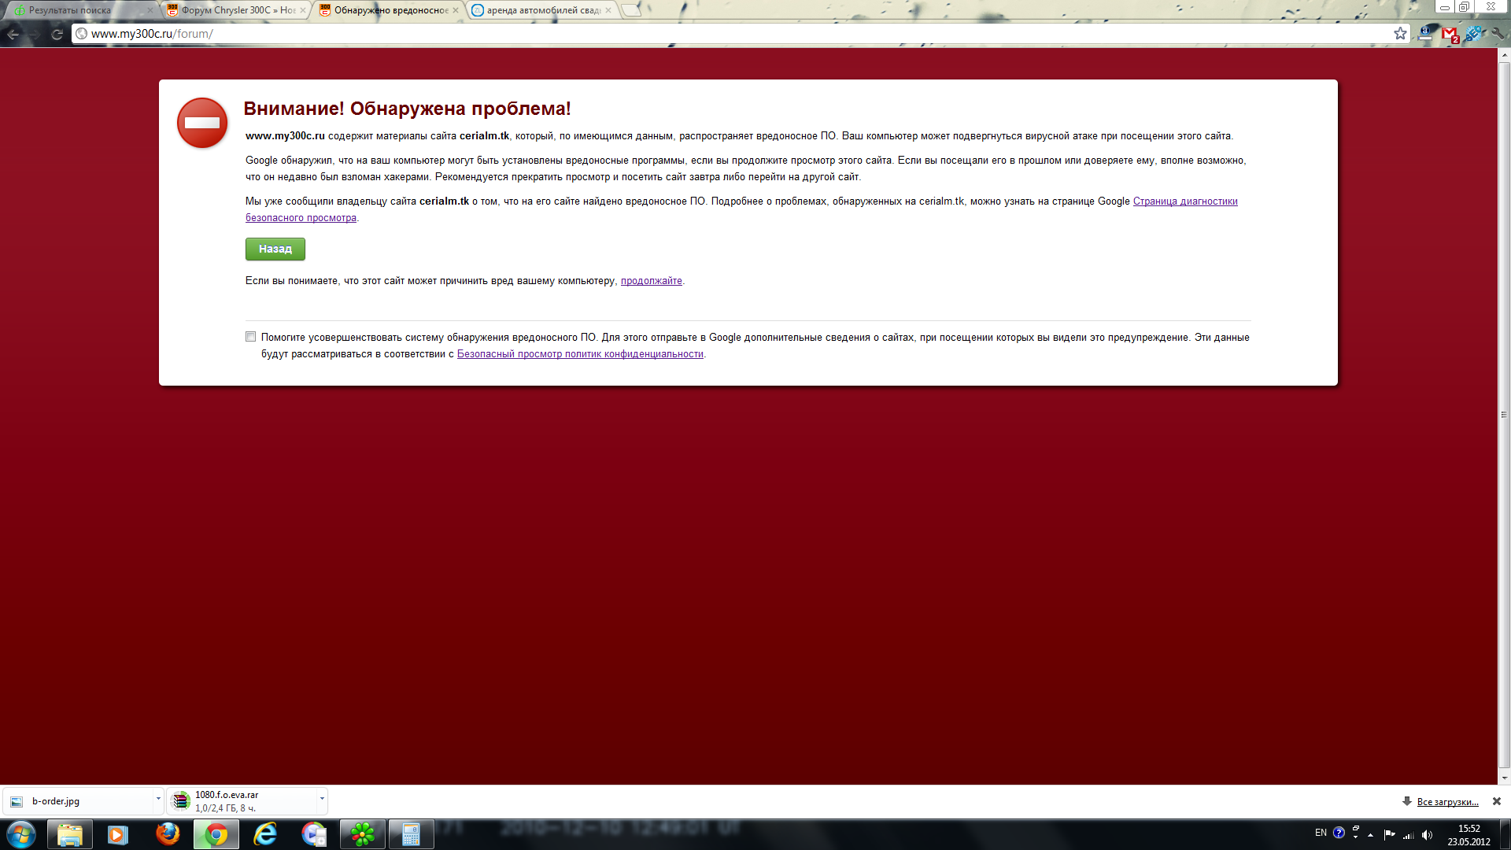Open a new tab button
This screenshot has height=850, width=1511.
(631, 10)
